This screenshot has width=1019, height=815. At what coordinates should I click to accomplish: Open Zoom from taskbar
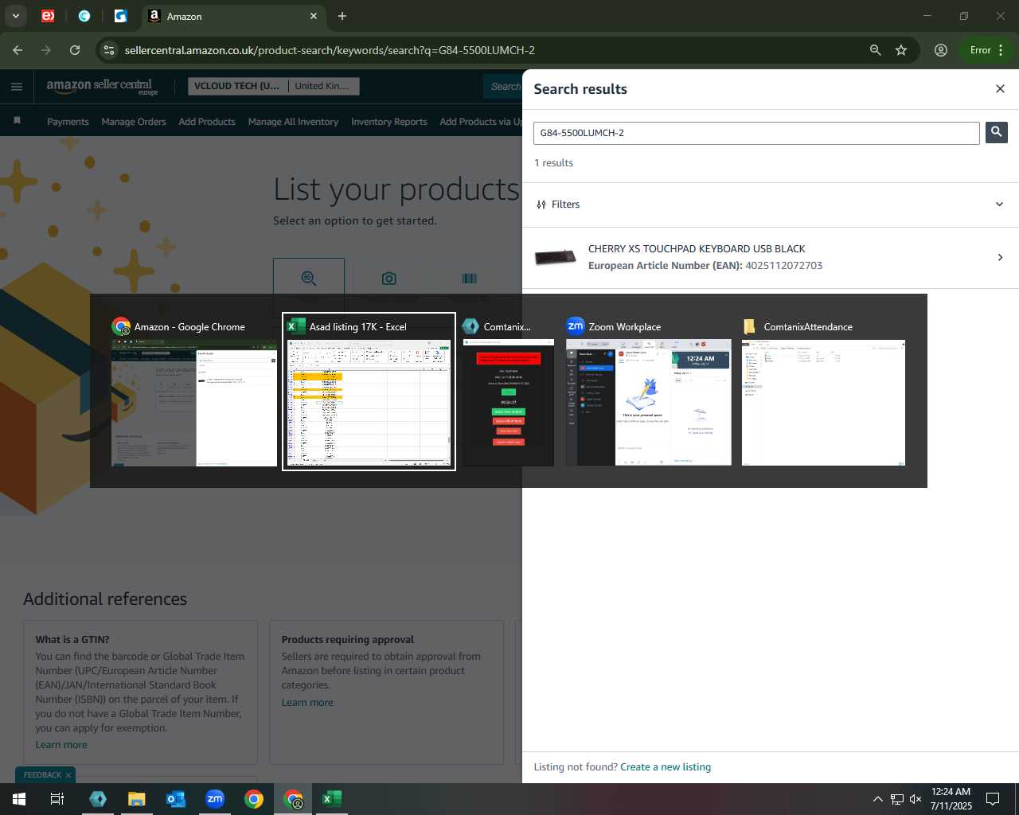pyautogui.click(x=215, y=799)
